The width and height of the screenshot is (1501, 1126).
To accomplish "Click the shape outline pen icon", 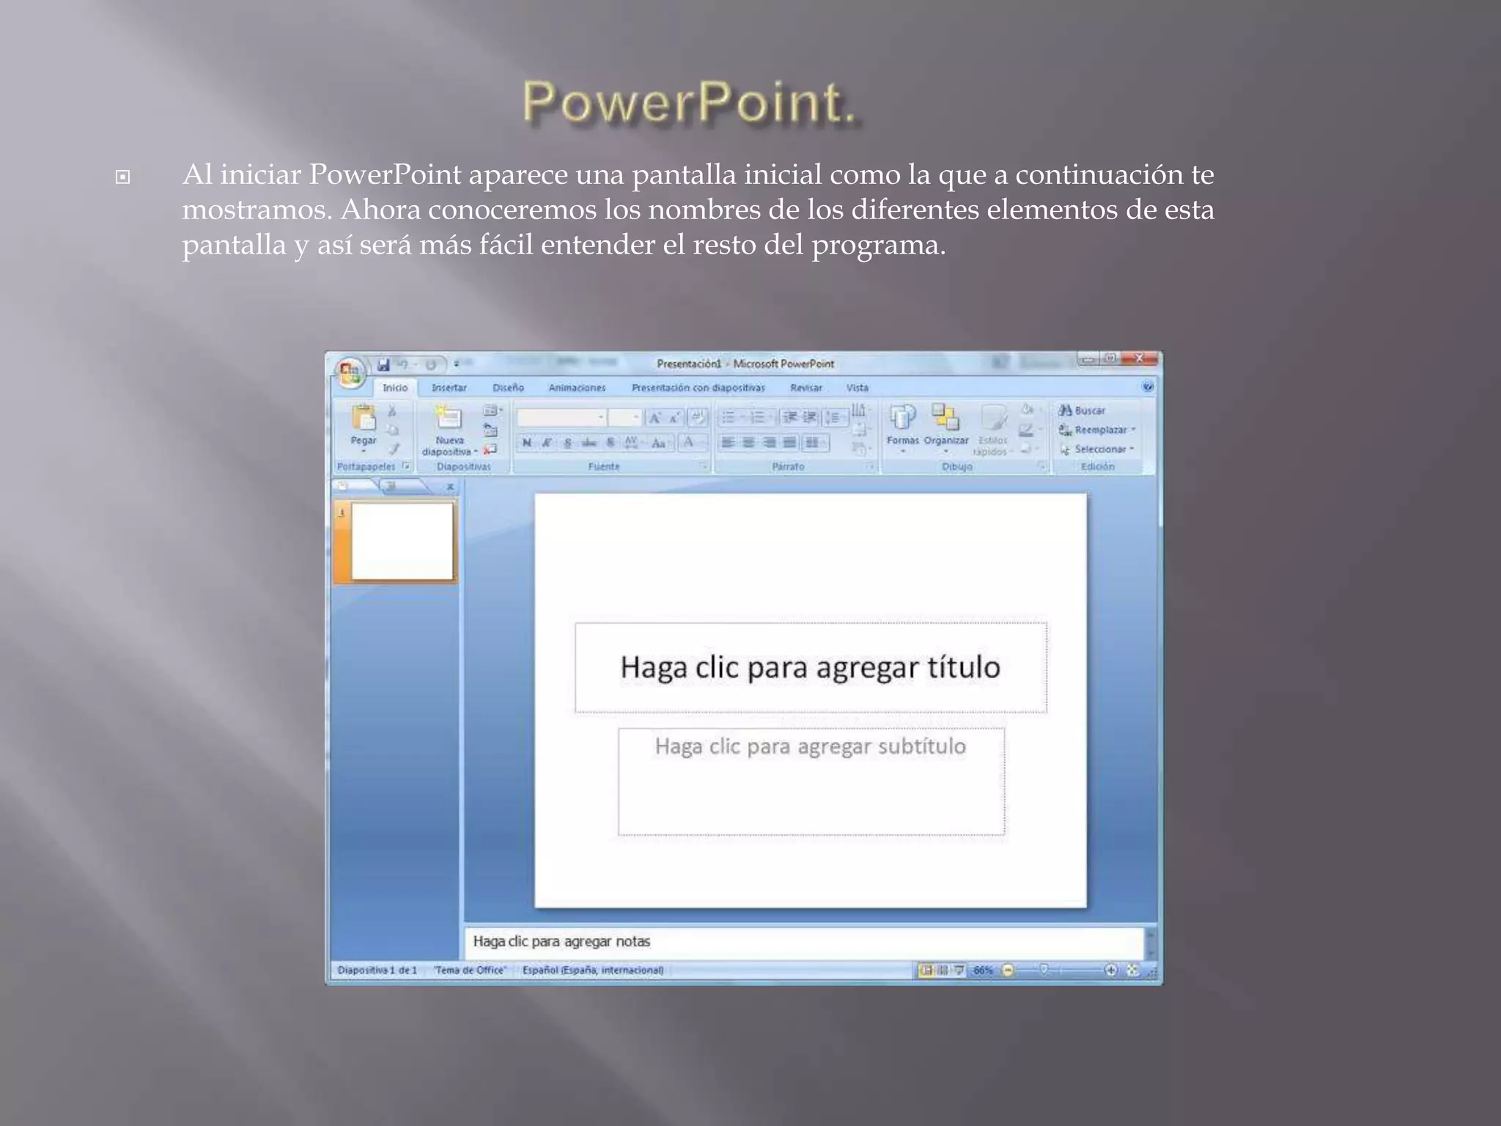I will (x=1028, y=430).
